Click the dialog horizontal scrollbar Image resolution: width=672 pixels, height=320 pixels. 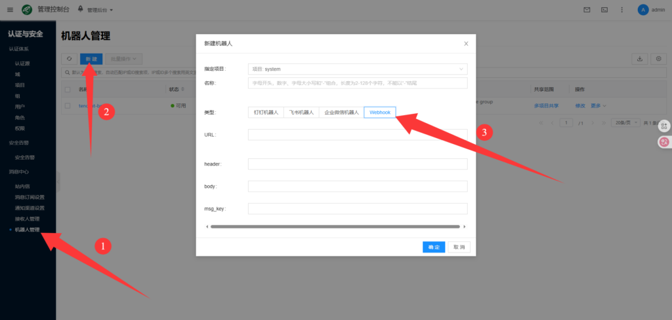pyautogui.click(x=335, y=226)
